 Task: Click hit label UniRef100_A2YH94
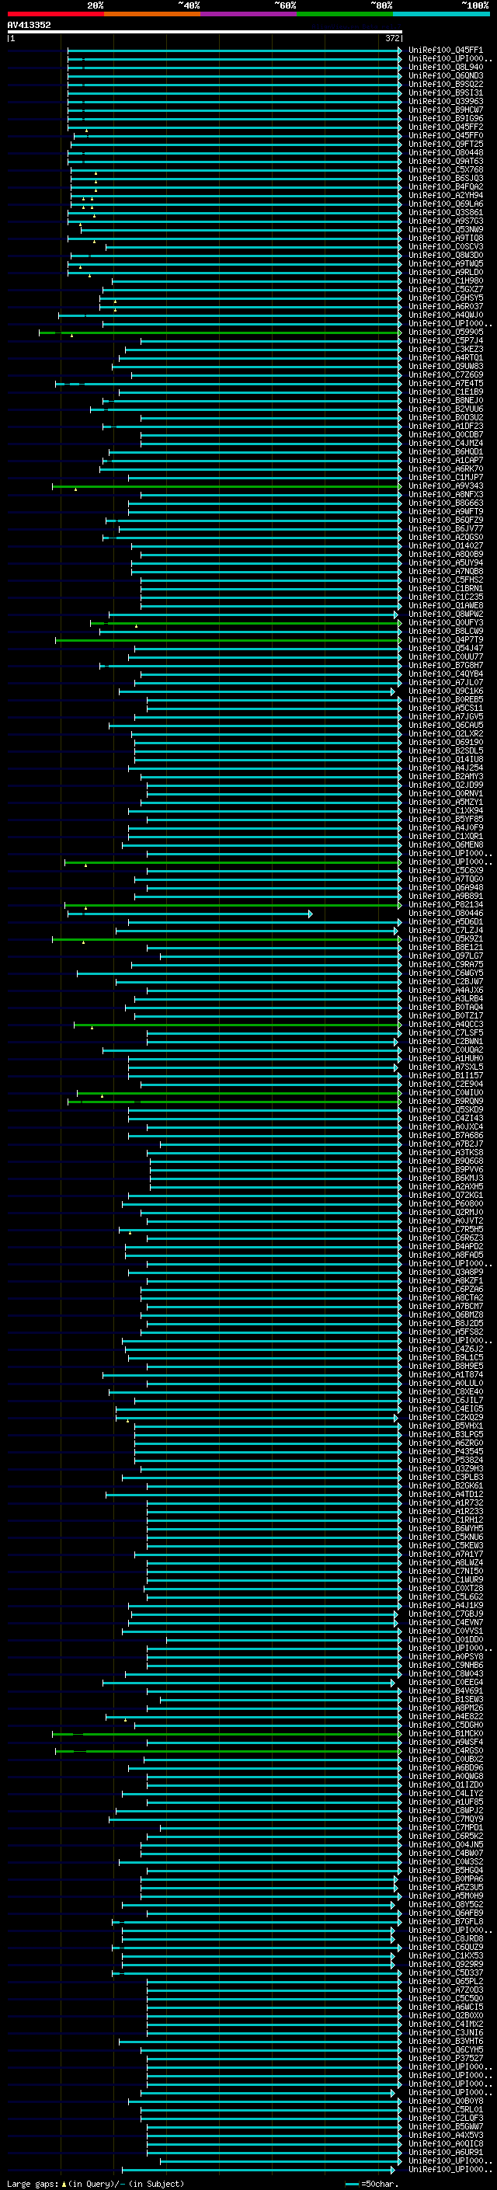[x=446, y=196]
